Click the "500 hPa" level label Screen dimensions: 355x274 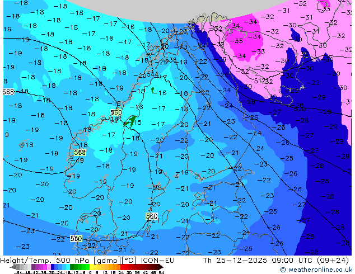pos(73,260)
